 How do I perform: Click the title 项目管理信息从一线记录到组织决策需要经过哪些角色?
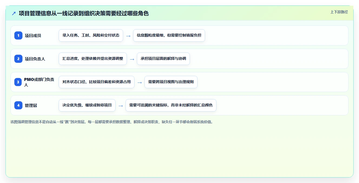[84, 13]
